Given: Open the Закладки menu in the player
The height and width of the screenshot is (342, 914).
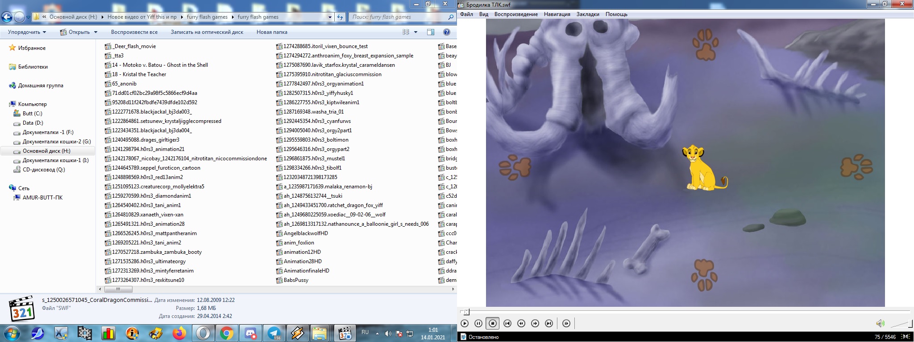Looking at the screenshot, I should pos(587,14).
